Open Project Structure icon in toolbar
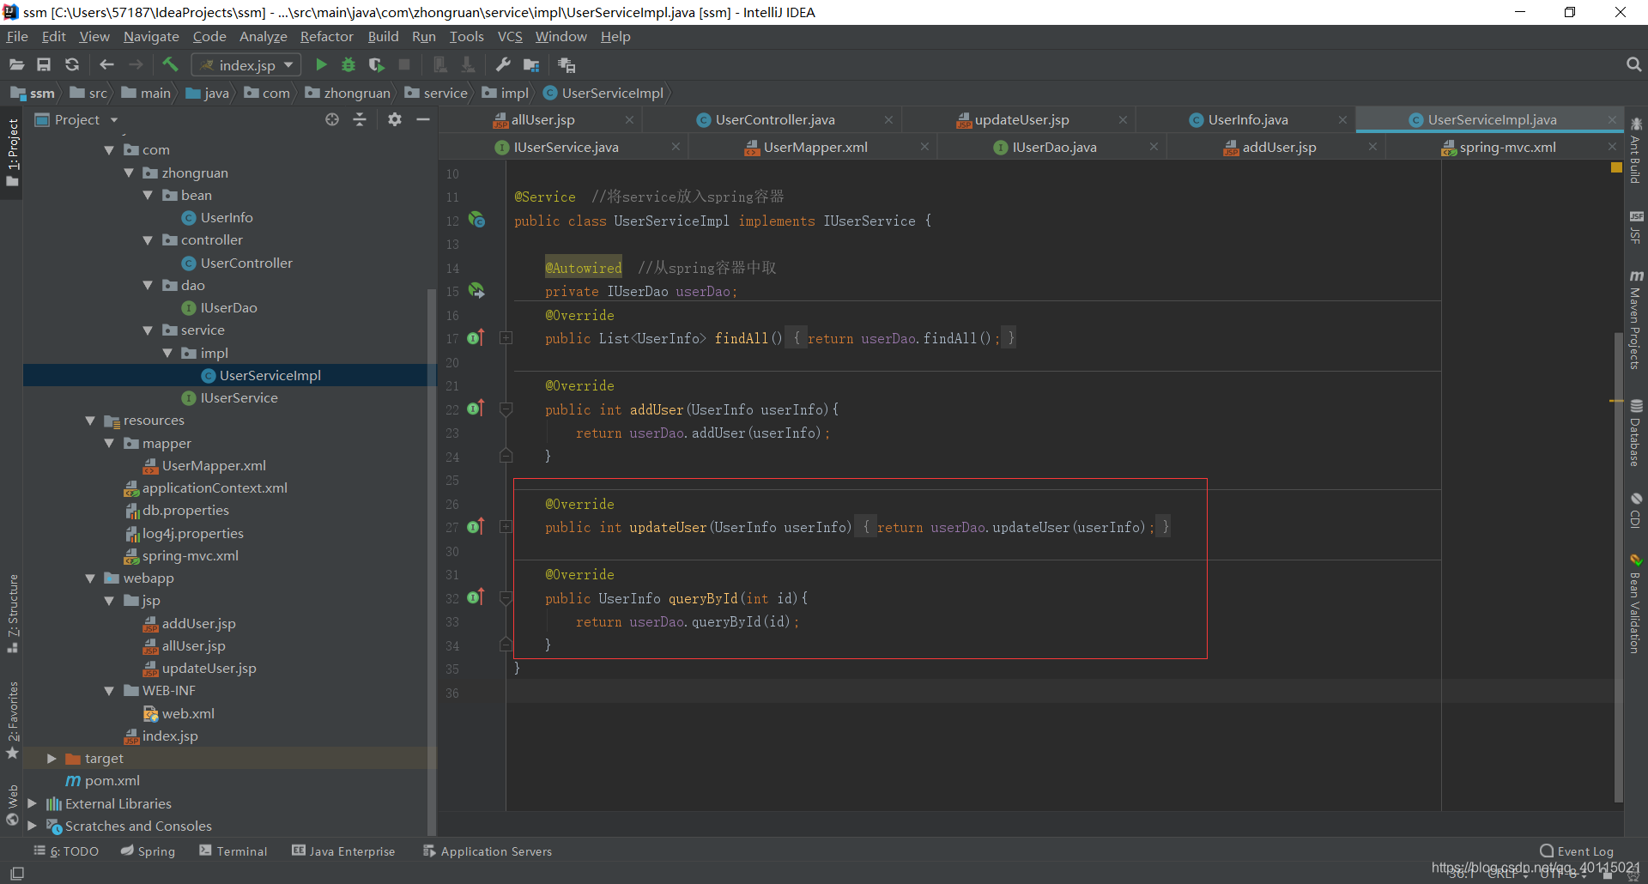This screenshot has height=884, width=1648. (x=531, y=64)
